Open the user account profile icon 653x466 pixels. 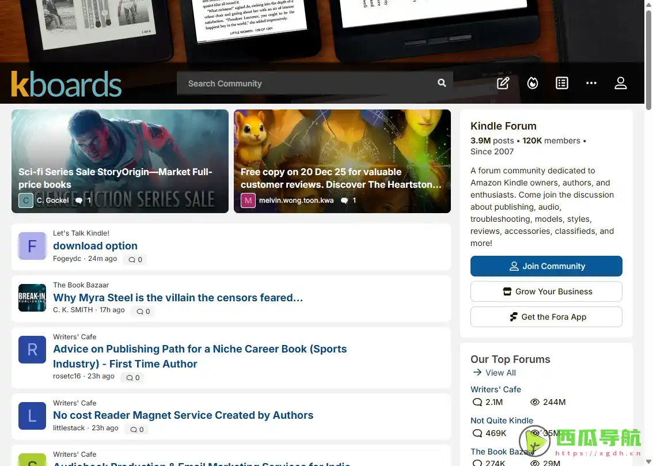coord(620,83)
